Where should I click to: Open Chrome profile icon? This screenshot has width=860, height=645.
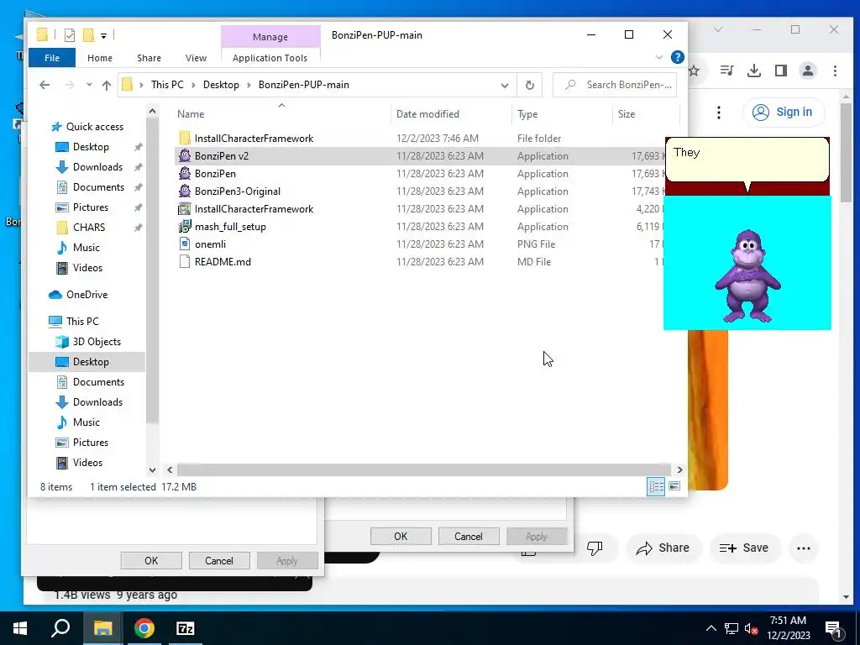[x=807, y=71]
